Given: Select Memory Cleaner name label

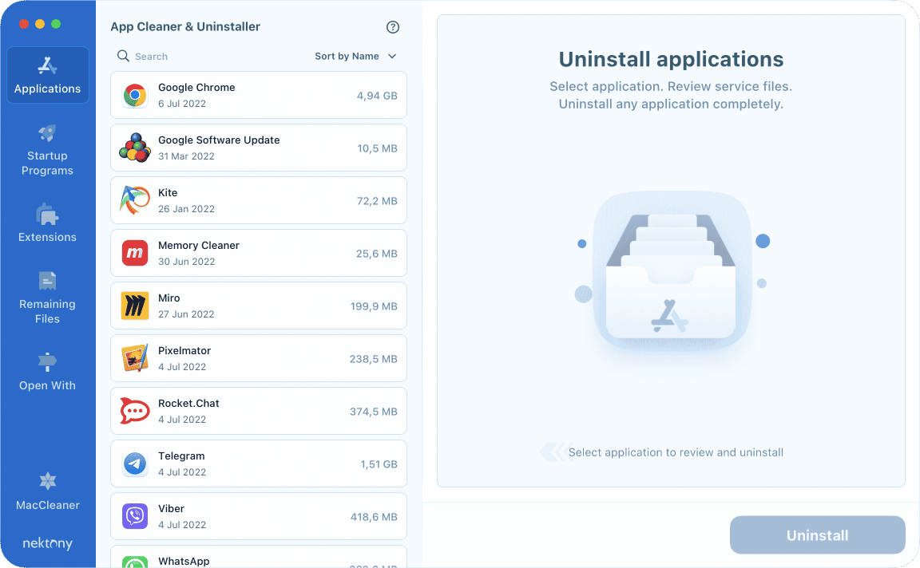Looking at the screenshot, I should click(x=199, y=246).
